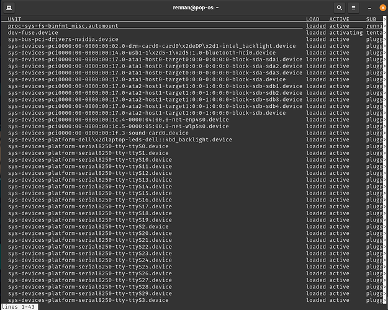
Task: Select the tty-ttyS18.device line
Action: tap(90, 213)
